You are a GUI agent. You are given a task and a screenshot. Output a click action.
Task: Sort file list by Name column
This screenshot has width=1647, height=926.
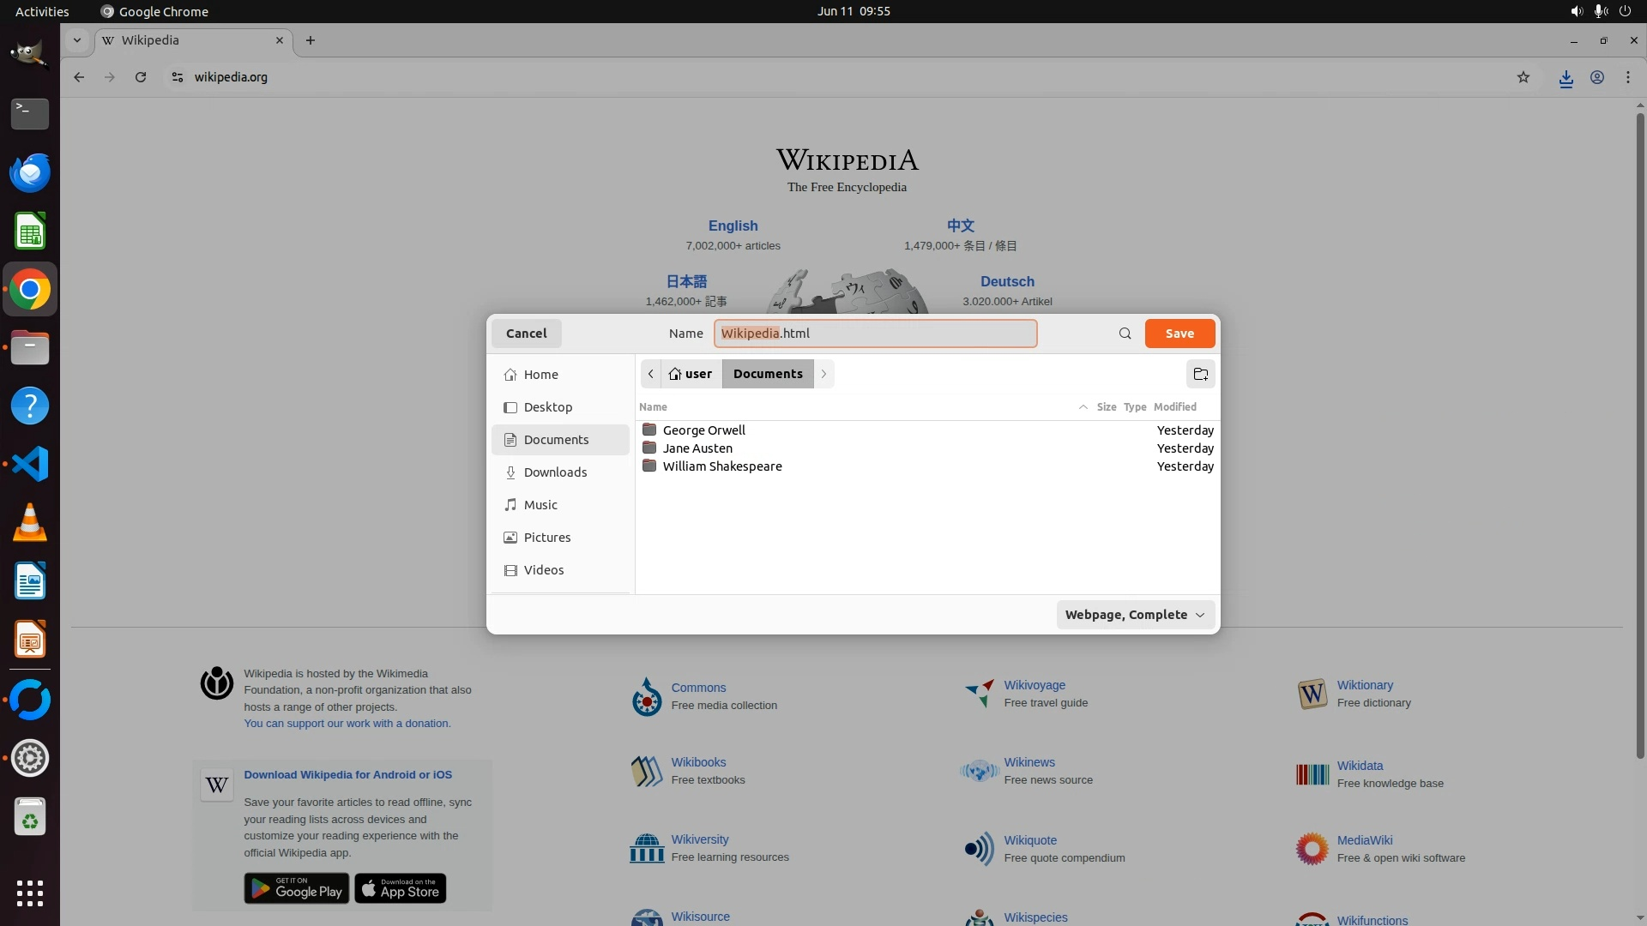click(x=653, y=407)
